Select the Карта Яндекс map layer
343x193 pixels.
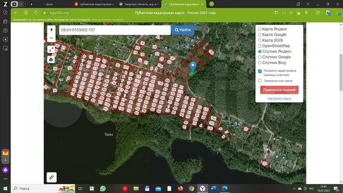point(260,29)
